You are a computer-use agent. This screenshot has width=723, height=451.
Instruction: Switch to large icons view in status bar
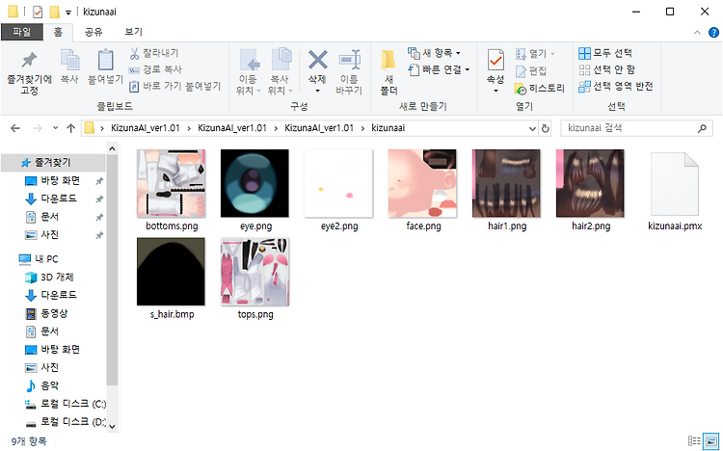pyautogui.click(x=711, y=440)
